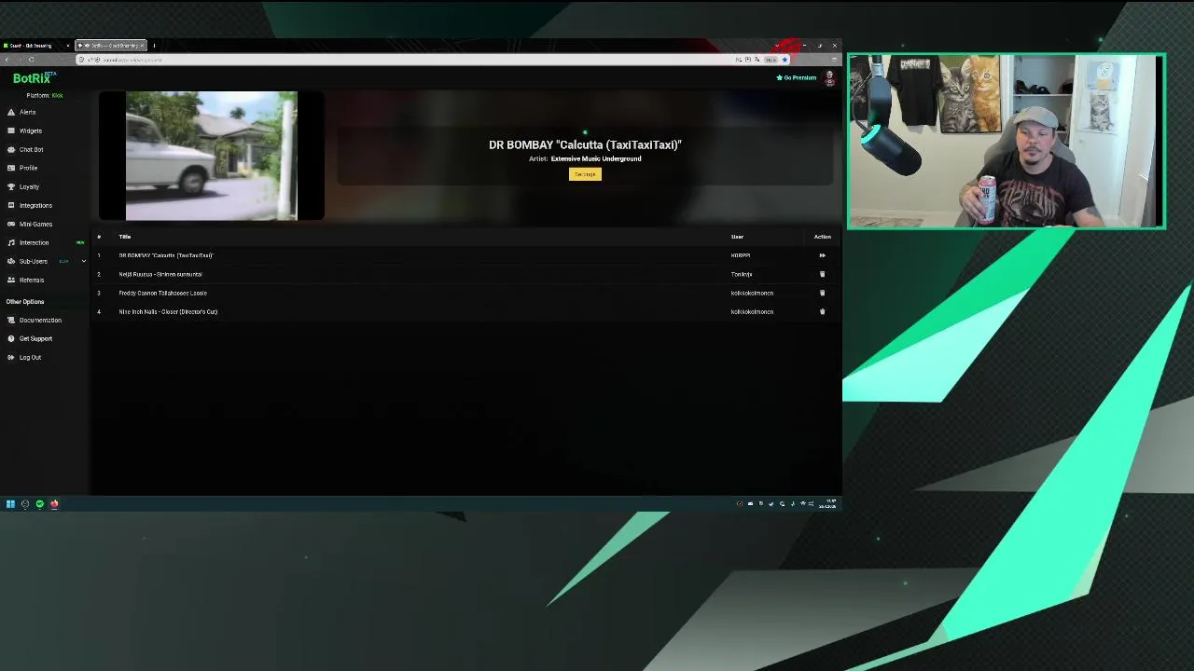Image resolution: width=1194 pixels, height=671 pixels.
Task: Click the Go Premium link
Action: click(x=797, y=77)
